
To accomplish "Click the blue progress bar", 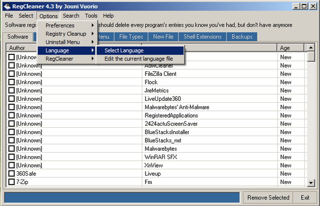I will pyautogui.click(x=122, y=198).
